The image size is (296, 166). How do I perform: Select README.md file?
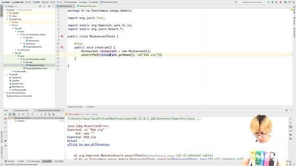(17, 87)
